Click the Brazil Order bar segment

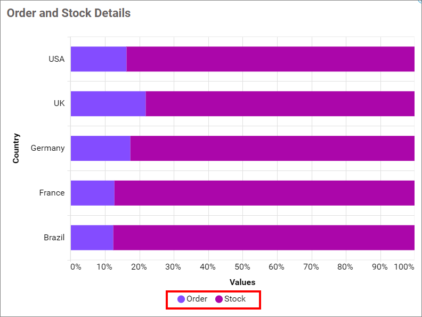[92, 238]
